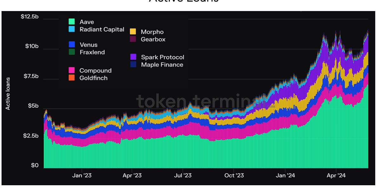
Task: Click the Compound legend label
Action: [x=95, y=70]
